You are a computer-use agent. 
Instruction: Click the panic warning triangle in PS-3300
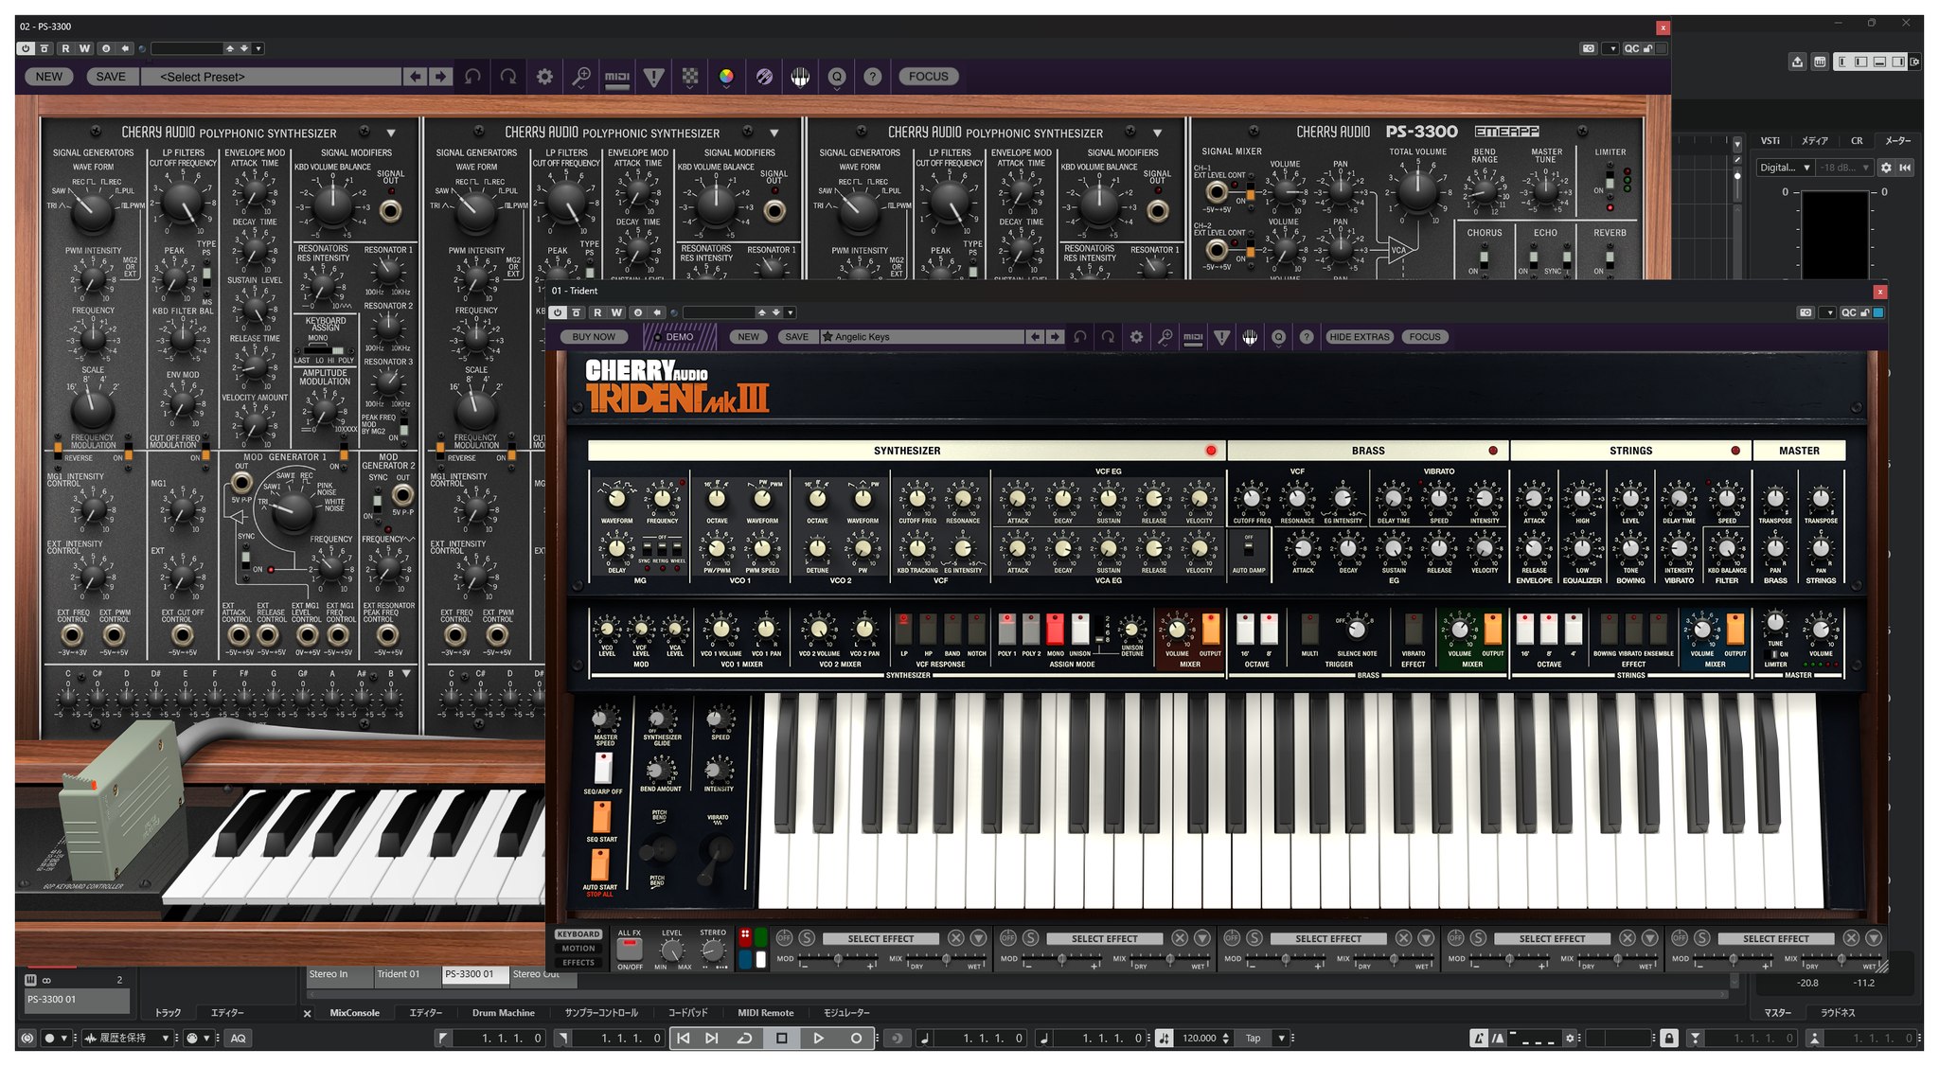[x=653, y=77]
